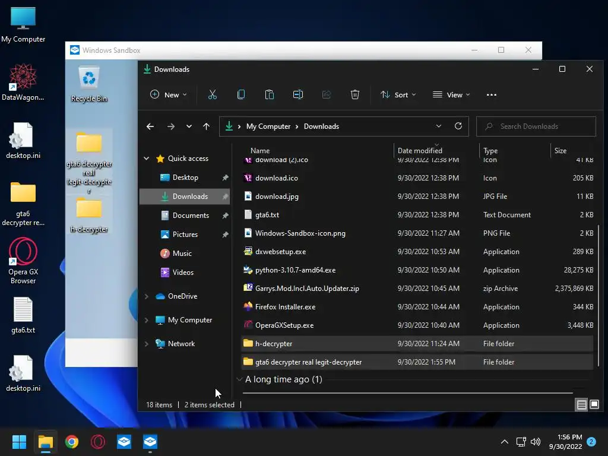Image resolution: width=608 pixels, height=456 pixels.
Task: Expand OneDrive in navigation pane
Action: pyautogui.click(x=147, y=296)
